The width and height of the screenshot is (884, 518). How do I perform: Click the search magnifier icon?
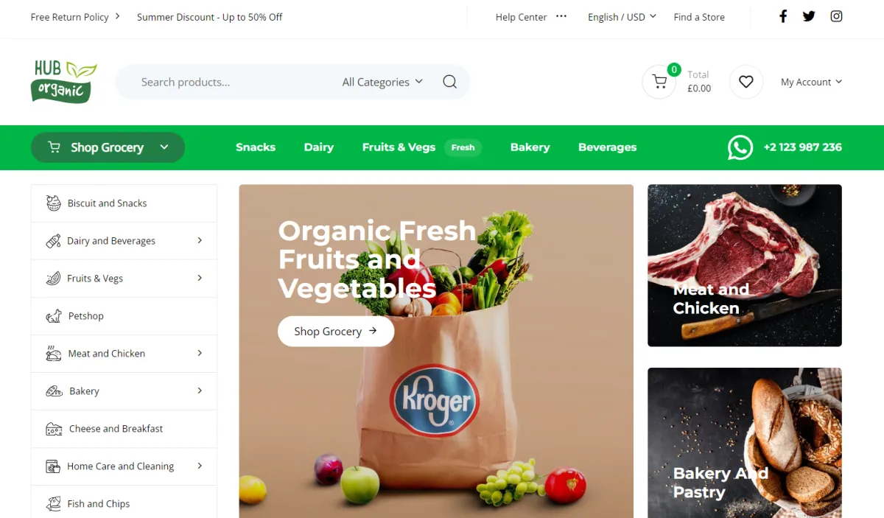449,82
